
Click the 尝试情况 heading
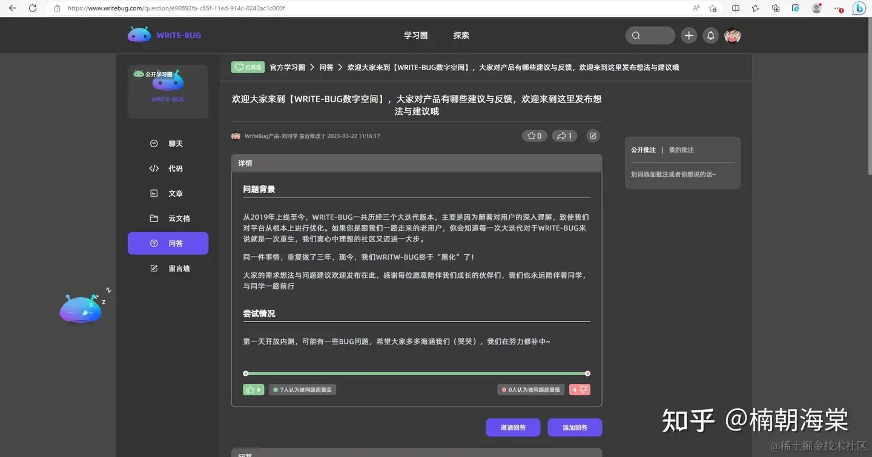pyautogui.click(x=259, y=314)
